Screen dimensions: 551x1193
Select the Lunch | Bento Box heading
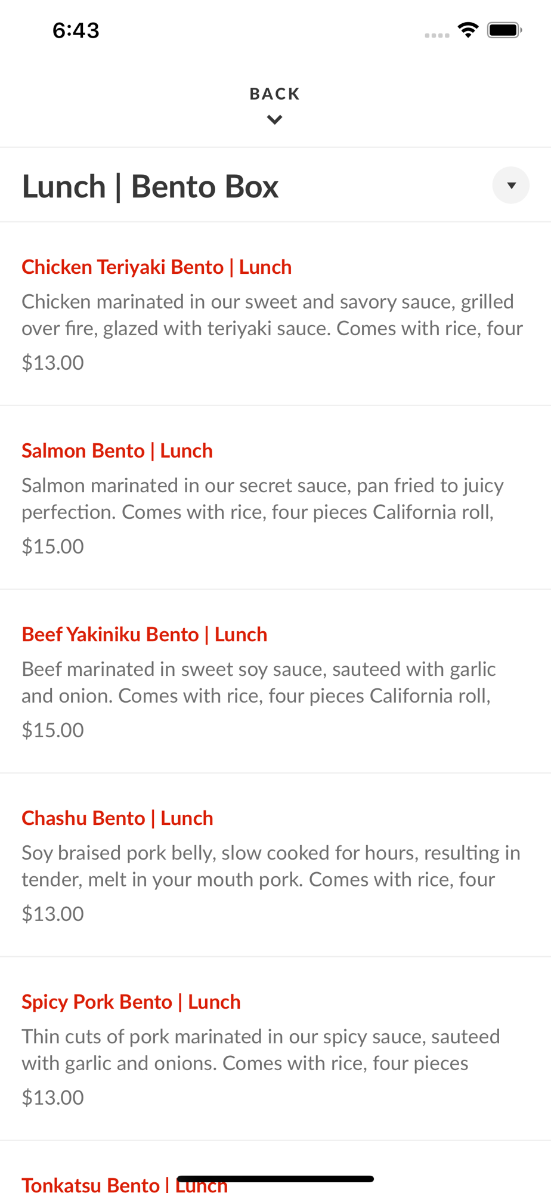pyautogui.click(x=150, y=186)
